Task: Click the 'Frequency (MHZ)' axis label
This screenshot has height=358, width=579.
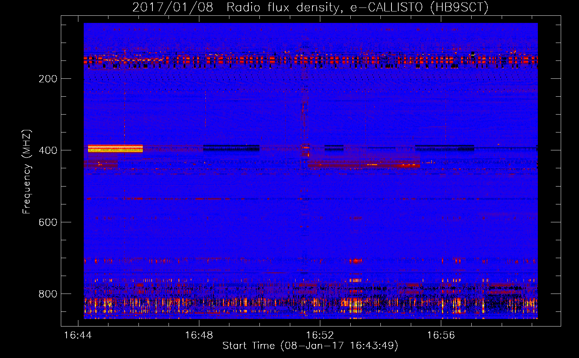Action: click(27, 172)
